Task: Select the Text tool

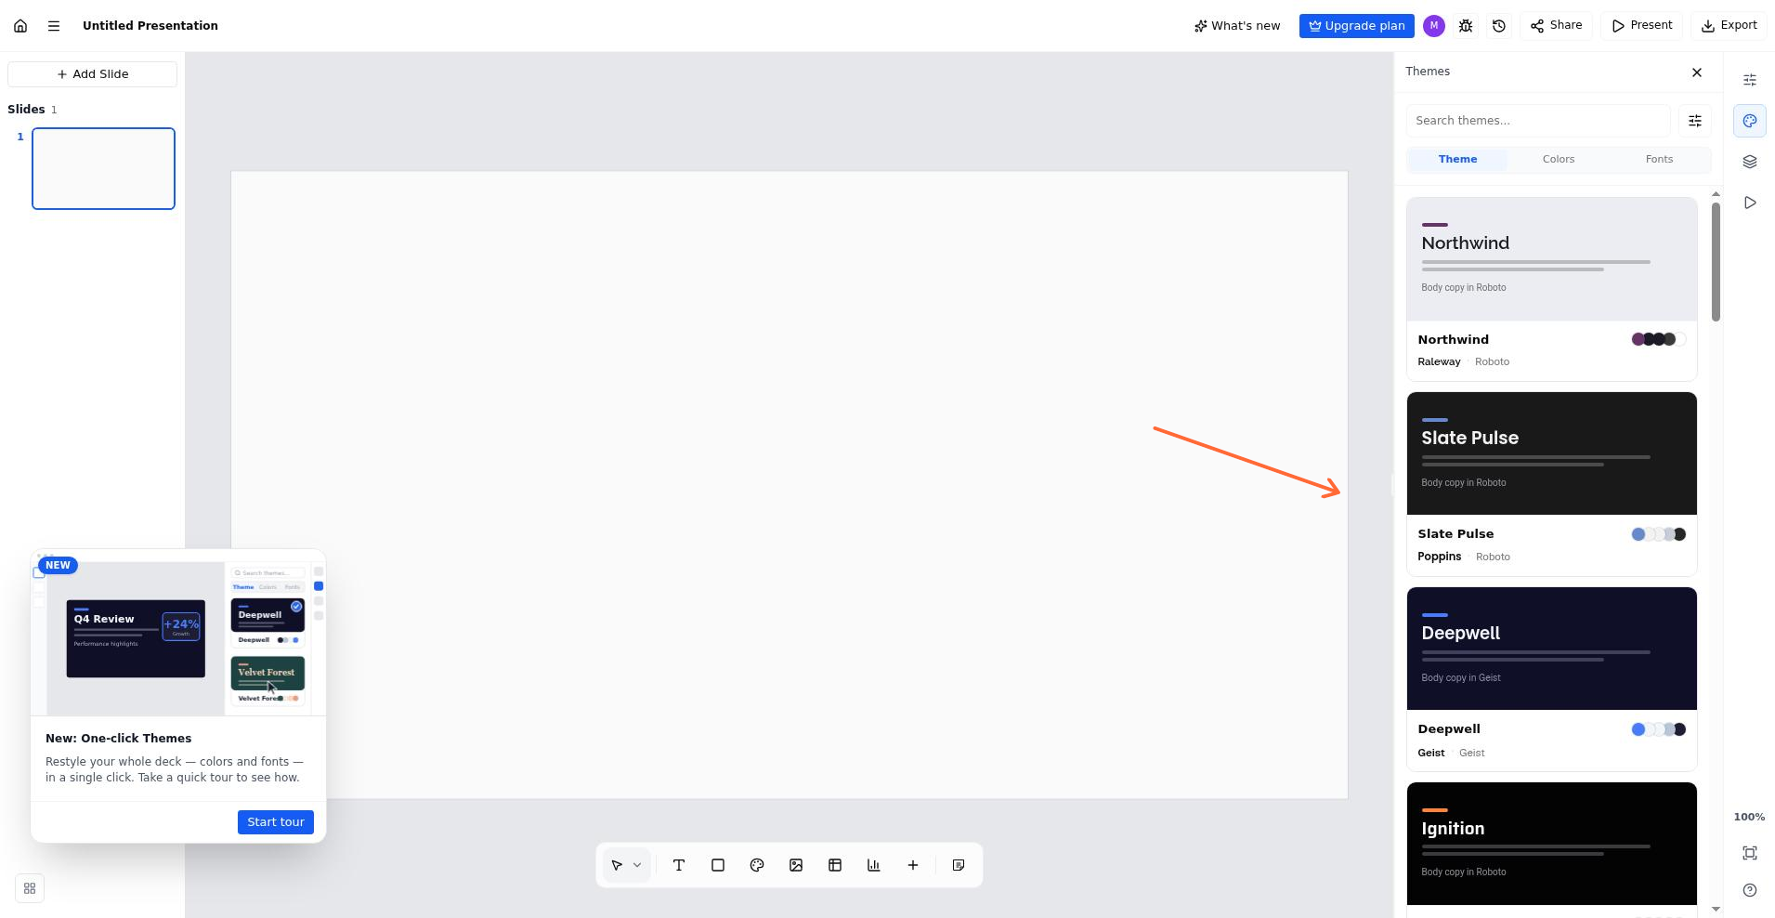Action: click(679, 865)
